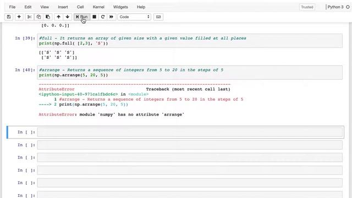352x198 pixels.
Task: Click the traceback arrow line 2 print(np.arrange
Action: pyautogui.click(x=83, y=105)
